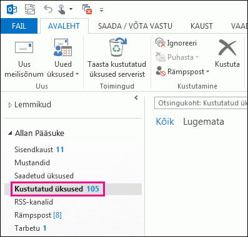This screenshot has width=248, height=237.
Task: Toggle the Touch/Mouse mode hand icon
Action: point(62,9)
